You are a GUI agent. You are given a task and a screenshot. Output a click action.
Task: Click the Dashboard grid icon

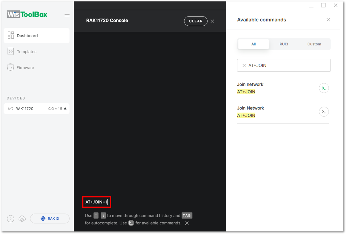[x=11, y=35]
